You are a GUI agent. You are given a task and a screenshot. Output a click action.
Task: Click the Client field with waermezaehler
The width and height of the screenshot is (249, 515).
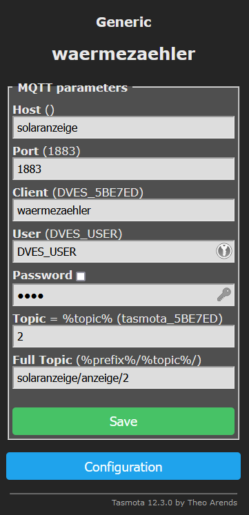pos(123,210)
